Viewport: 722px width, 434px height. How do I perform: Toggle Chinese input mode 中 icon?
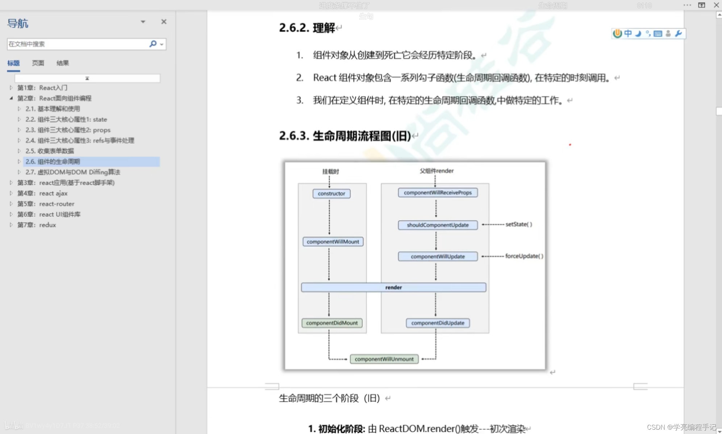[628, 34]
